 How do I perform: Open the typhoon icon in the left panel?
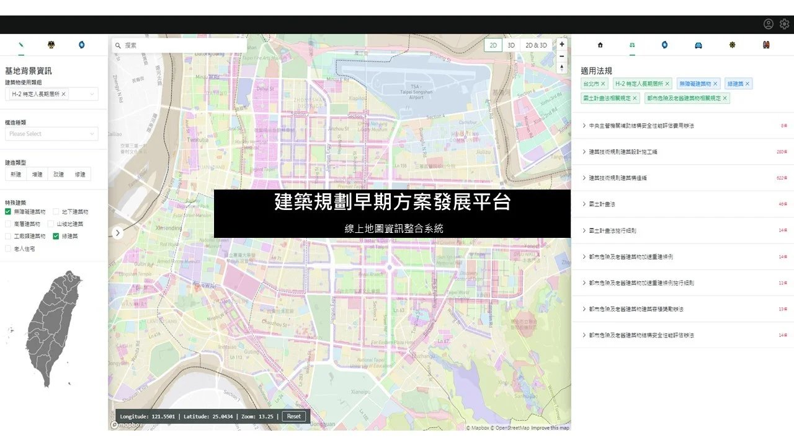[81, 45]
